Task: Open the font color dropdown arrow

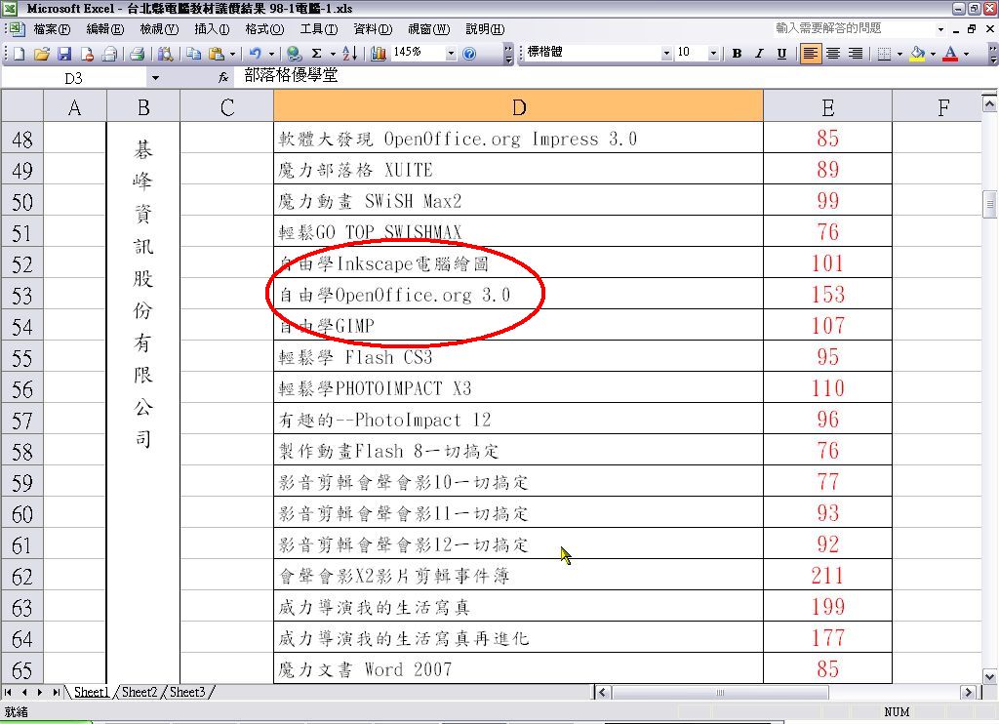Action: 967,55
